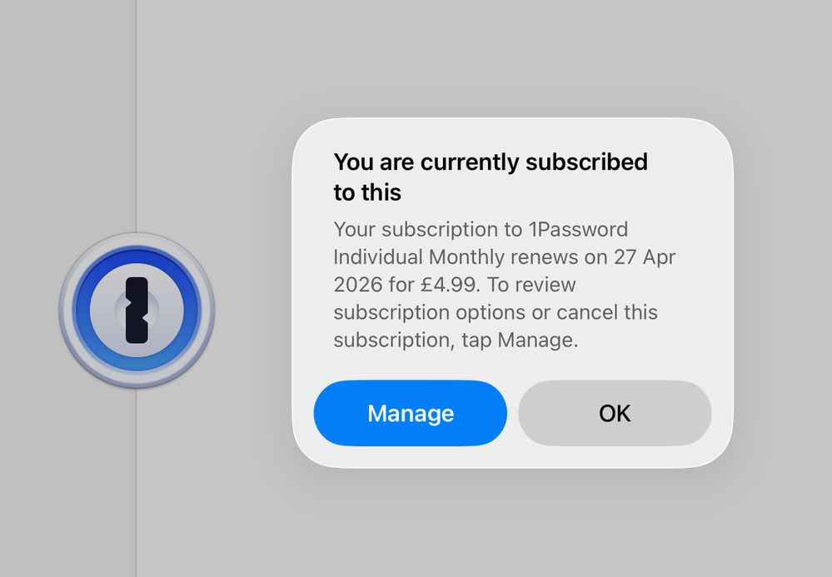Dismiss the subscription dialog with OK
The height and width of the screenshot is (577, 832).
[x=615, y=413]
